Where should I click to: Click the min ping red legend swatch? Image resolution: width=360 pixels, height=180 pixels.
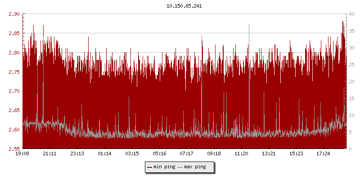pos(149,167)
